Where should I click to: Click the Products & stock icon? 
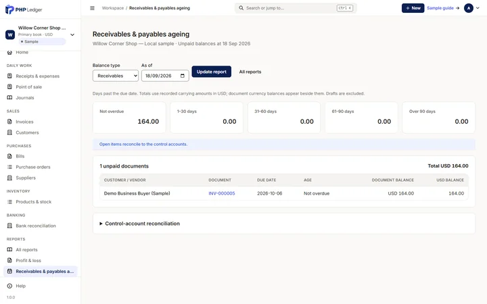coord(9,201)
